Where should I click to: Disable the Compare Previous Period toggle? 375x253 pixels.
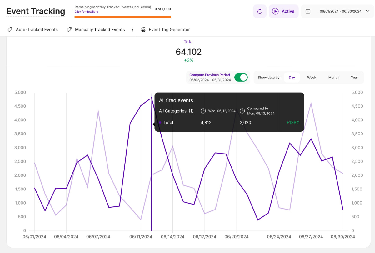pos(241,78)
